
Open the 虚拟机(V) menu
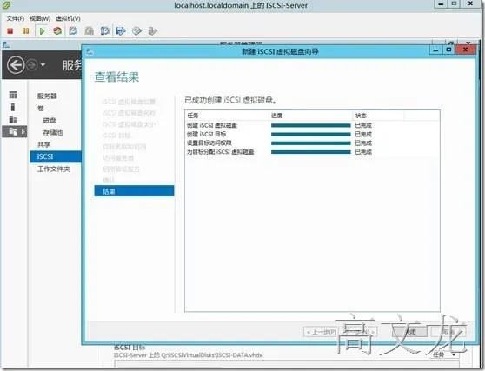tap(68, 18)
